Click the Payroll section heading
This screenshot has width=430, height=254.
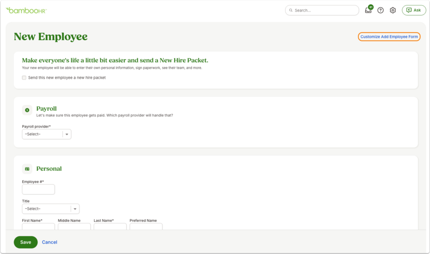pos(47,108)
